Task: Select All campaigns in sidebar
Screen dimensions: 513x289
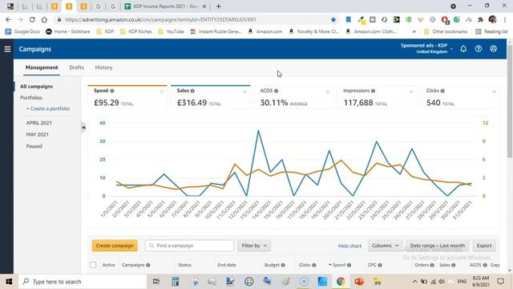Action: pos(36,86)
